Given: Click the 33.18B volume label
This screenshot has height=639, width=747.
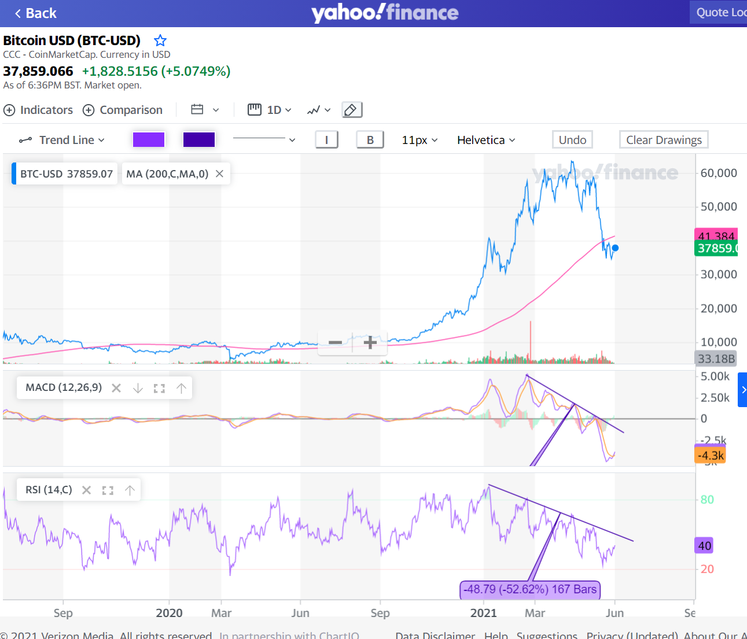Looking at the screenshot, I should click(x=716, y=359).
